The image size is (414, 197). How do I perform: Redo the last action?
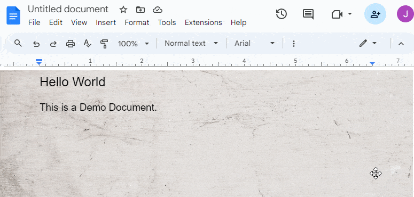53,44
